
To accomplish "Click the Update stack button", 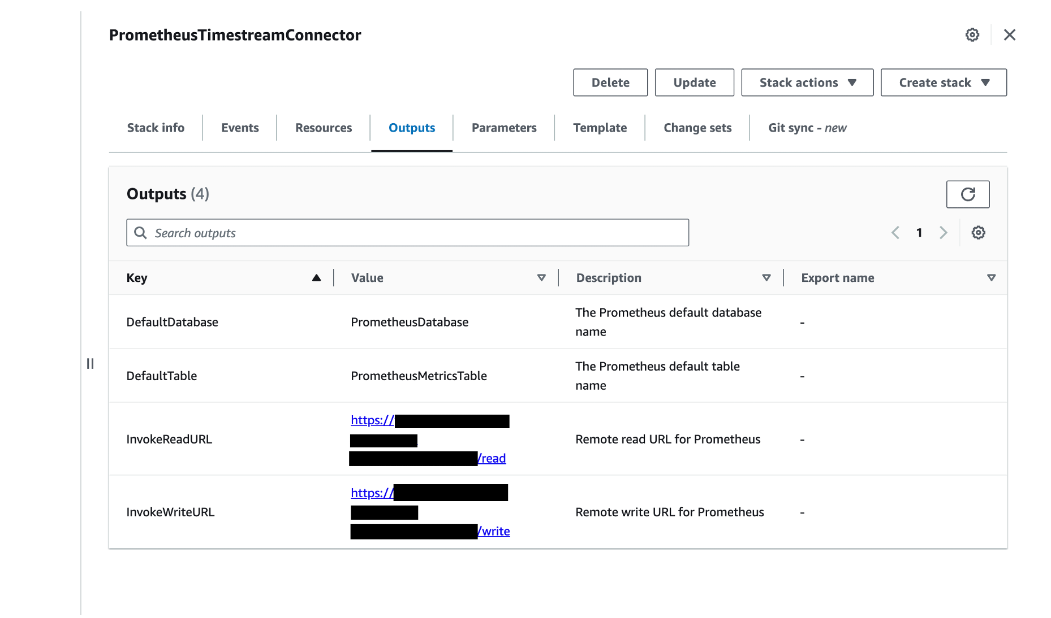I will 695,82.
